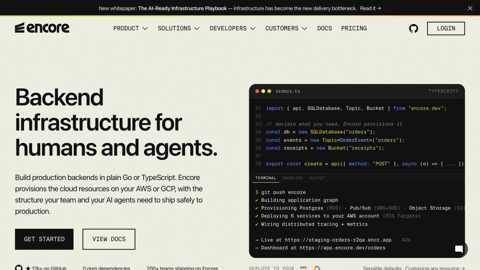Click the 'Wiring distributed tracing + metrics' line

311,224
